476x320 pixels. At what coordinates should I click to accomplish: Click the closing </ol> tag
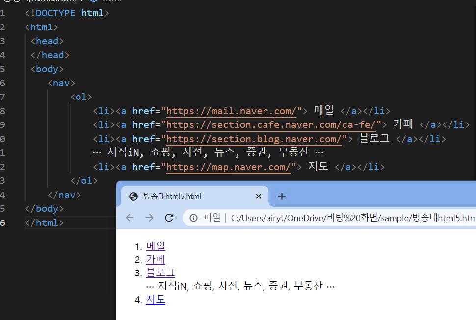84,181
